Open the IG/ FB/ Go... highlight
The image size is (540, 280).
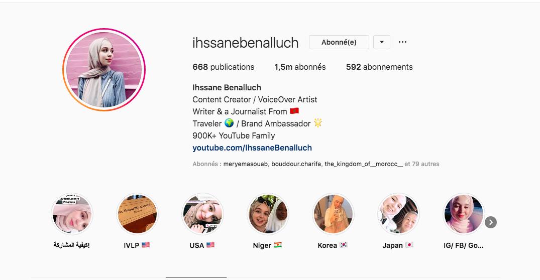point(464,214)
